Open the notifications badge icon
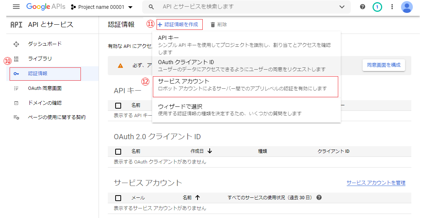425x218 pixels. tap(377, 7)
